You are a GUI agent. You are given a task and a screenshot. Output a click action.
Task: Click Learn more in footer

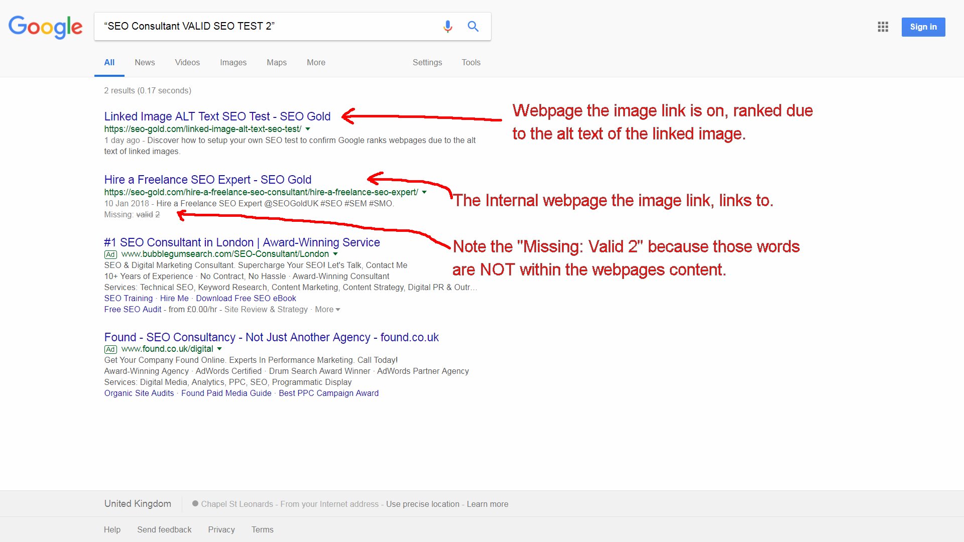pyautogui.click(x=488, y=504)
